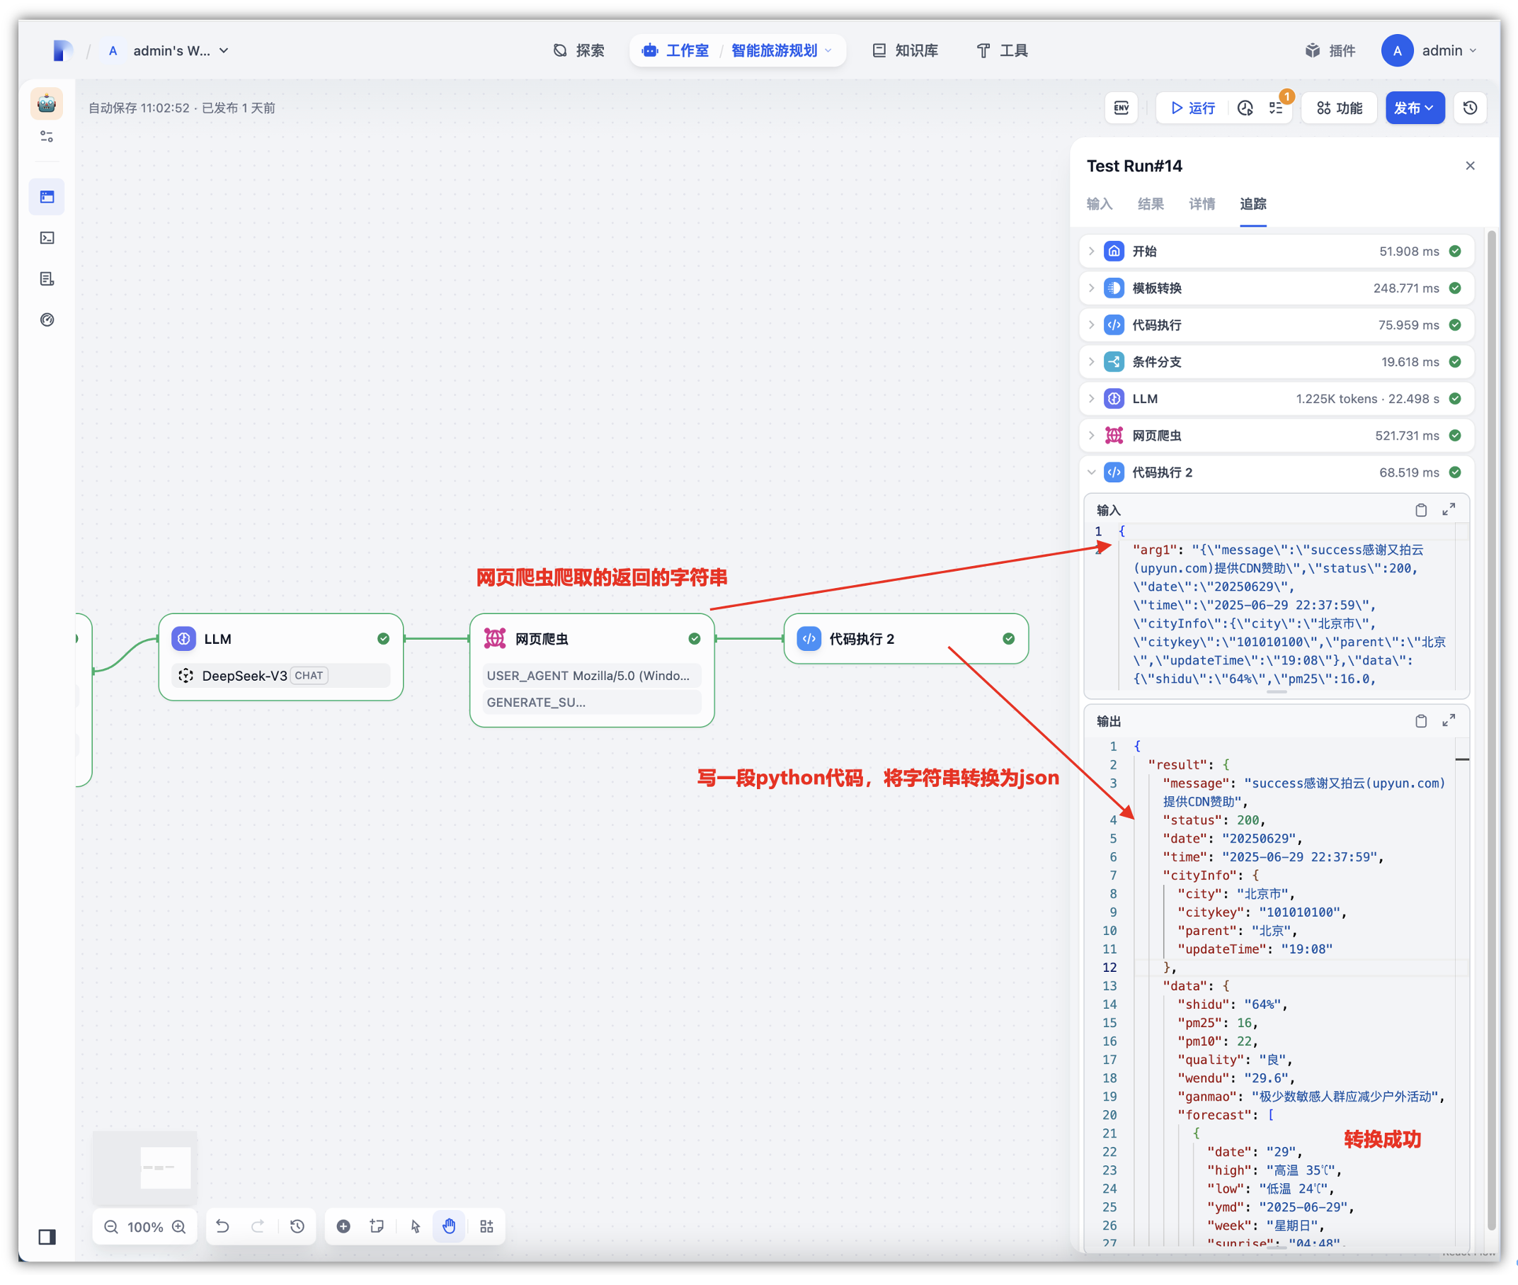The height and width of the screenshot is (1285, 1518).
Task: Copy the 输入 JSON with clipboard icon
Action: pos(1420,510)
